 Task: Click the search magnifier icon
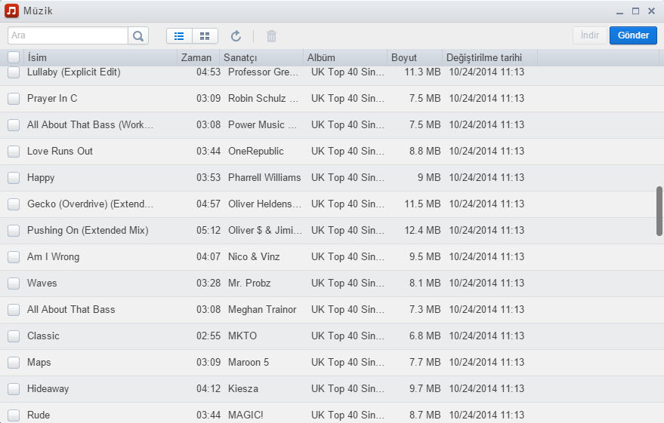138,35
